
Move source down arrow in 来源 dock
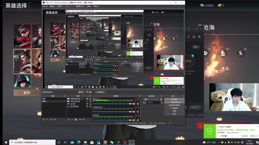(84, 120)
